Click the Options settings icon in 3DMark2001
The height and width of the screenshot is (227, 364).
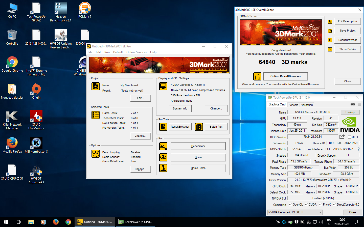96,154
